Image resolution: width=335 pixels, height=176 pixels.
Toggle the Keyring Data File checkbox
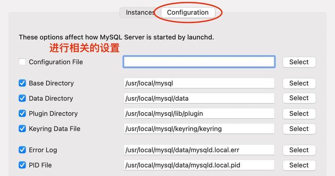[22, 128]
